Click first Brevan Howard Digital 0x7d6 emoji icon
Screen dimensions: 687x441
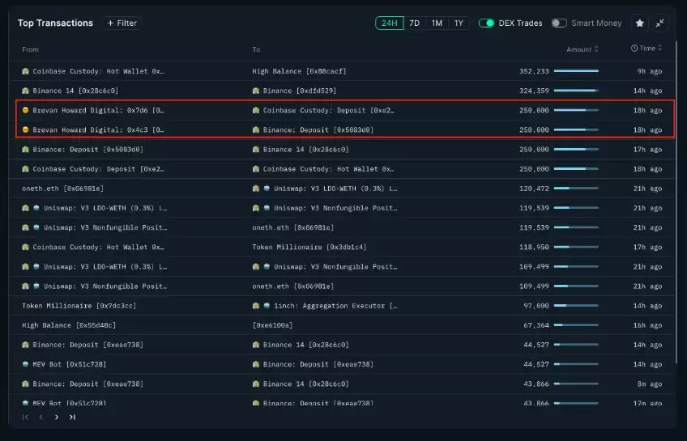[26, 110]
